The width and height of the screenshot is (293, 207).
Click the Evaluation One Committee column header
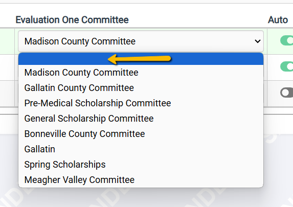72,20
